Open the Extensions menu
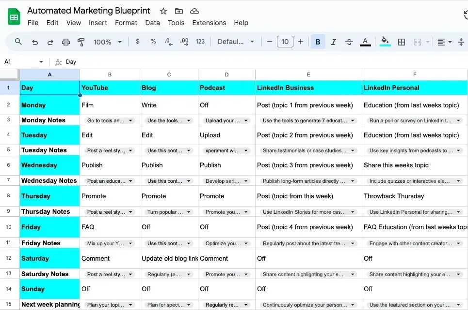Screen dimensions: 468x310 tap(209, 23)
